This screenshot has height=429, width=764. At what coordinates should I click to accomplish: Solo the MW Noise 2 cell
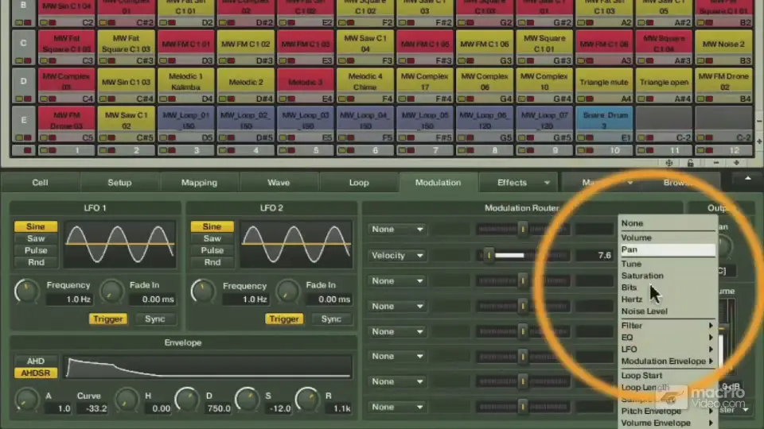tap(700, 61)
